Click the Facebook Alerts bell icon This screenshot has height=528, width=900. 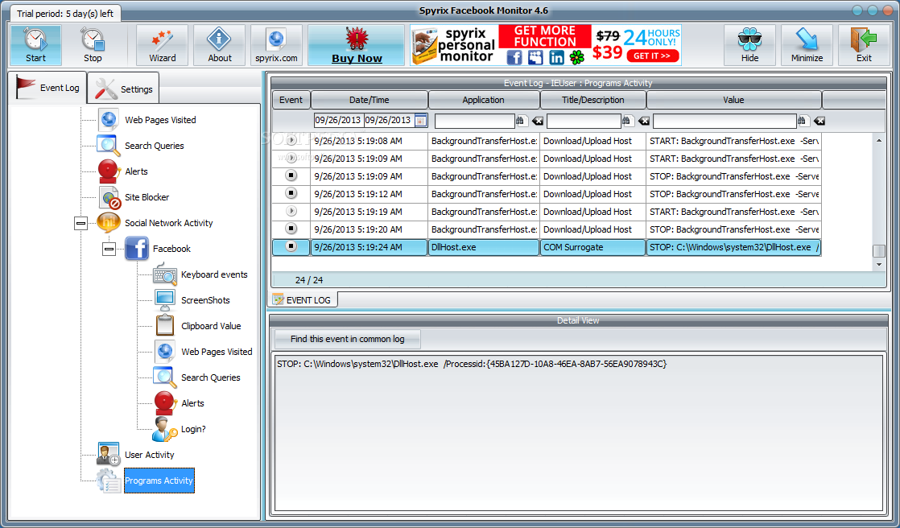(x=165, y=403)
